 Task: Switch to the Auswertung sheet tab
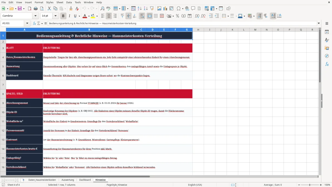68,180
